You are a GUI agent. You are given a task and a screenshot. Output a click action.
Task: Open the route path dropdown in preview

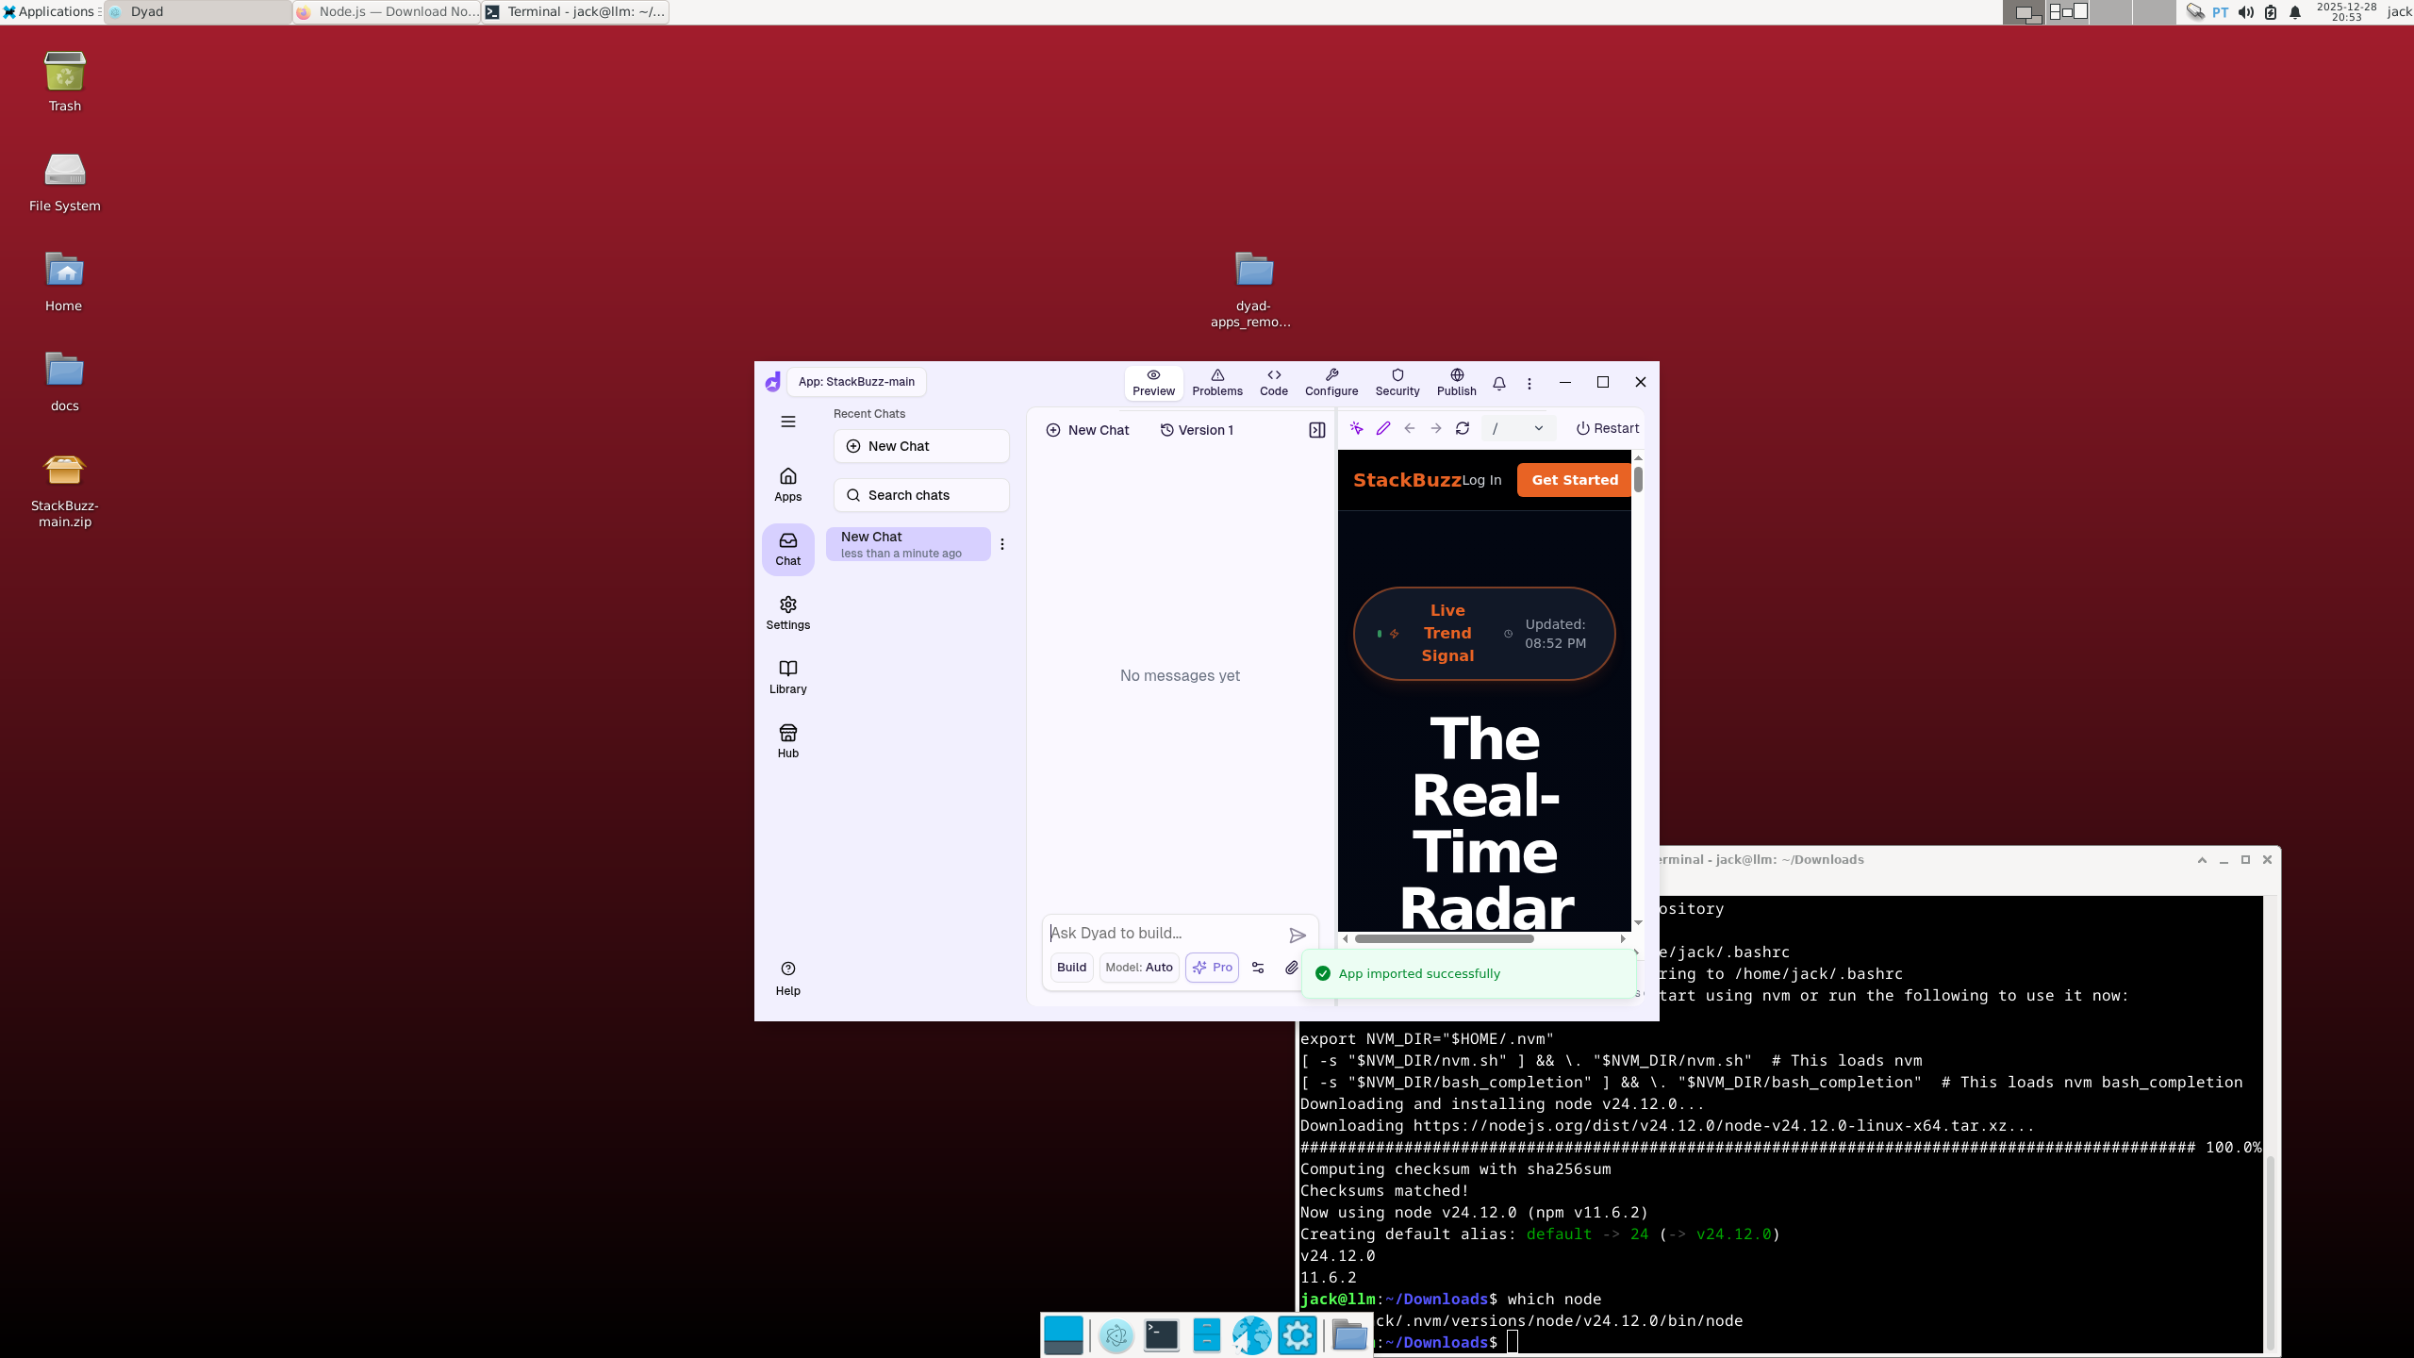tap(1517, 428)
